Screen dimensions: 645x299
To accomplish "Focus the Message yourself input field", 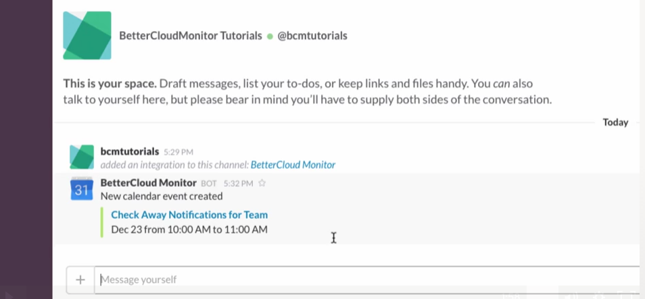I will [x=366, y=279].
